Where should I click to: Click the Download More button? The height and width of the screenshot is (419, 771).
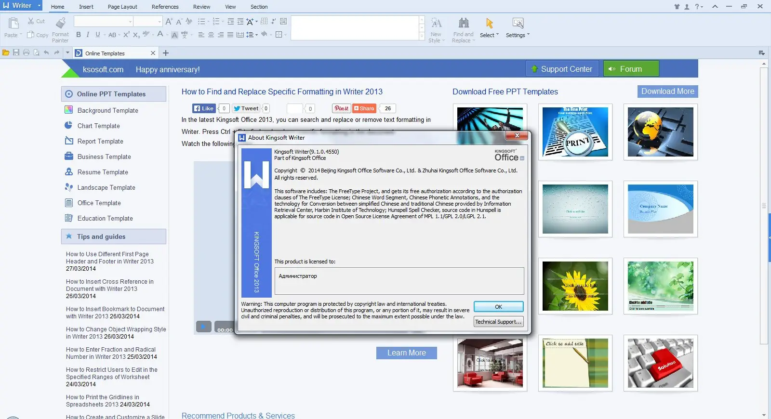click(668, 92)
